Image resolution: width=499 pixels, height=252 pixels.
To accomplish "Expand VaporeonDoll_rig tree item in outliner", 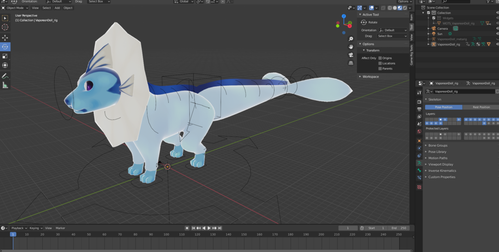I will 428,45.
